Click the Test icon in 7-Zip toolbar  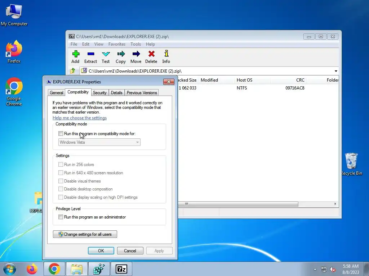click(x=106, y=57)
